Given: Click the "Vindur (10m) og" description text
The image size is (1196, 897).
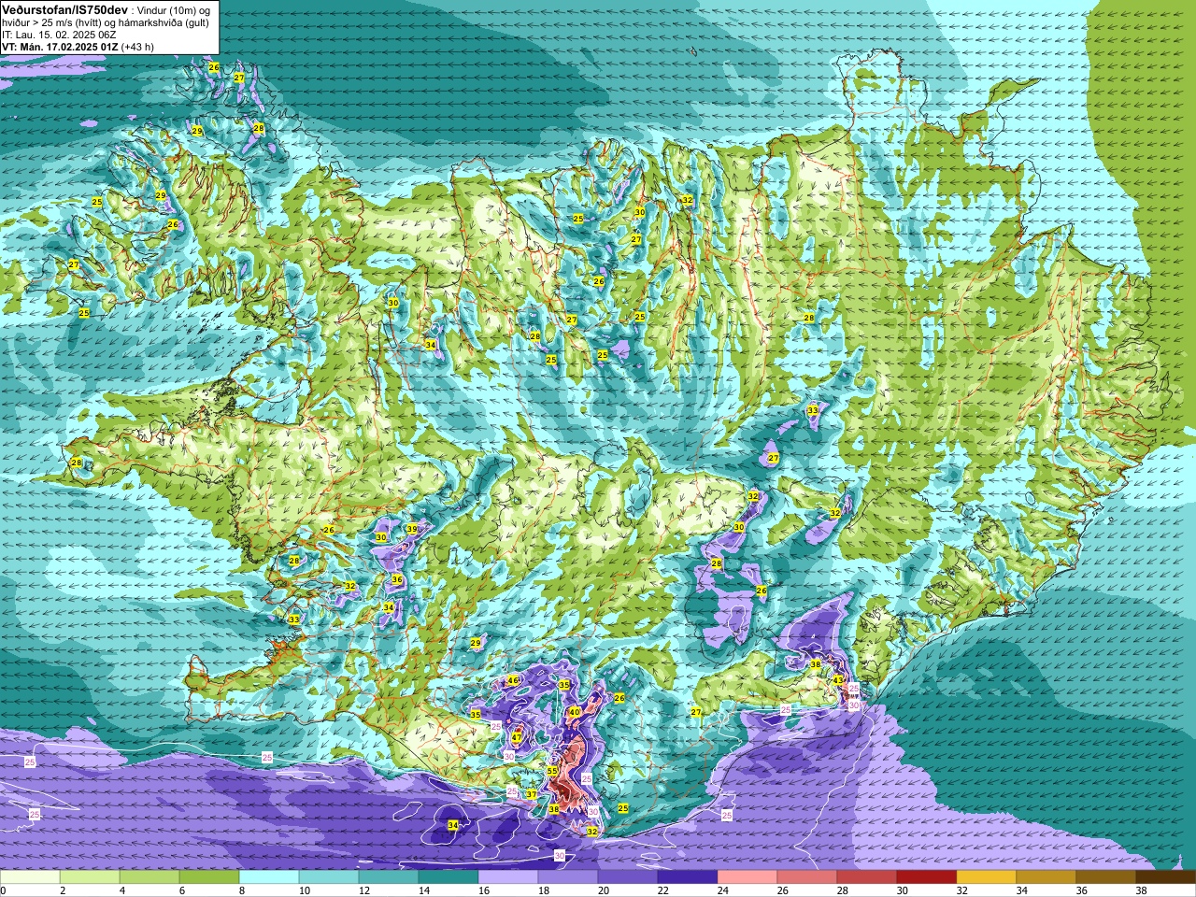Looking at the screenshot, I should (x=173, y=11).
